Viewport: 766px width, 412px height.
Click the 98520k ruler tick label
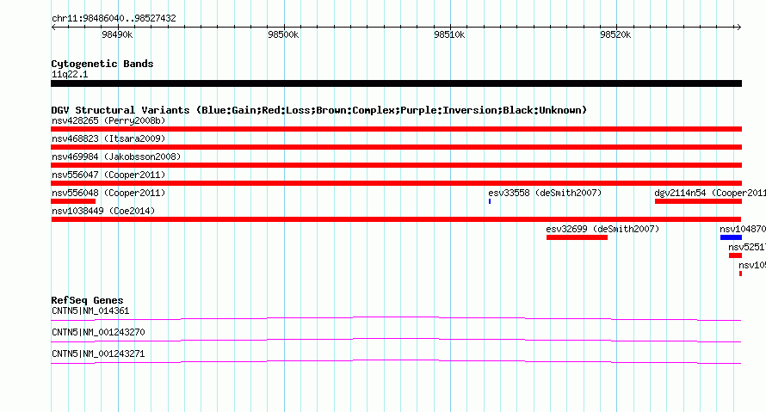coord(615,34)
